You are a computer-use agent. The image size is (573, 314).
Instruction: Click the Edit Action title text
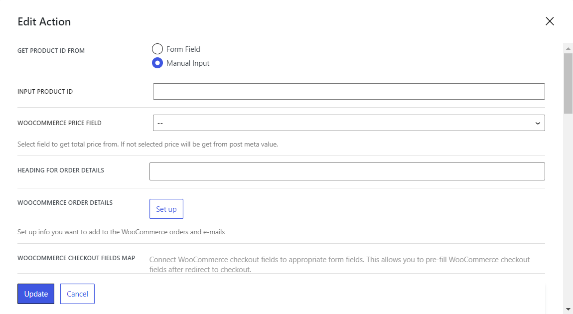tap(44, 21)
